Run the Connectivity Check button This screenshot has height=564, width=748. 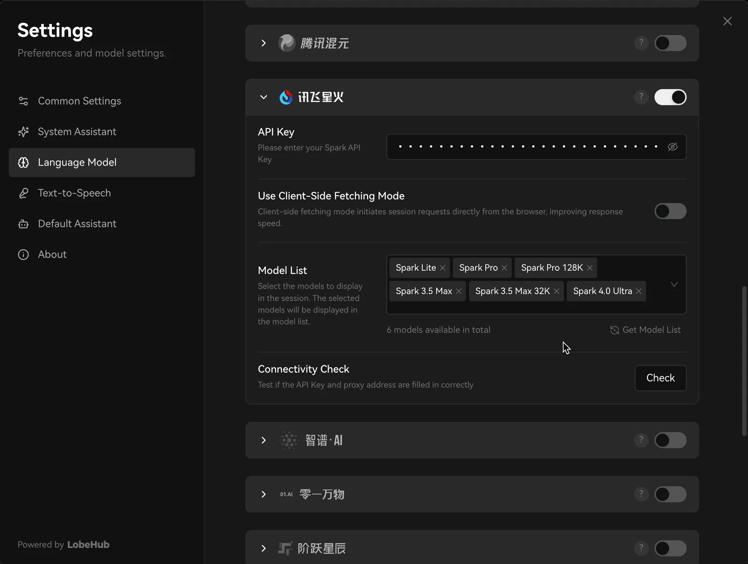pyautogui.click(x=661, y=378)
